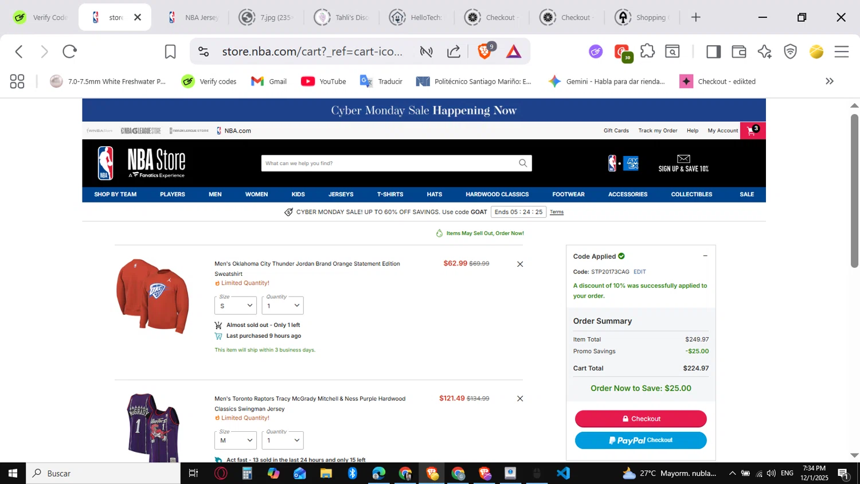Toggle the browser sidebar panel
The image size is (860, 484).
tap(713, 52)
